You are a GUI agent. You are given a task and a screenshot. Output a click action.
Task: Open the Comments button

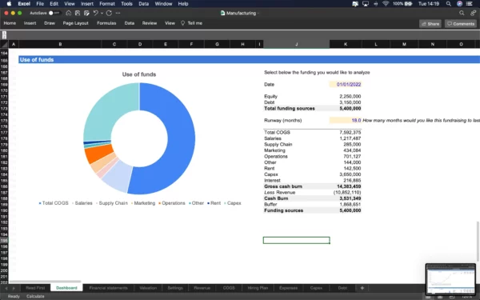pos(461,23)
